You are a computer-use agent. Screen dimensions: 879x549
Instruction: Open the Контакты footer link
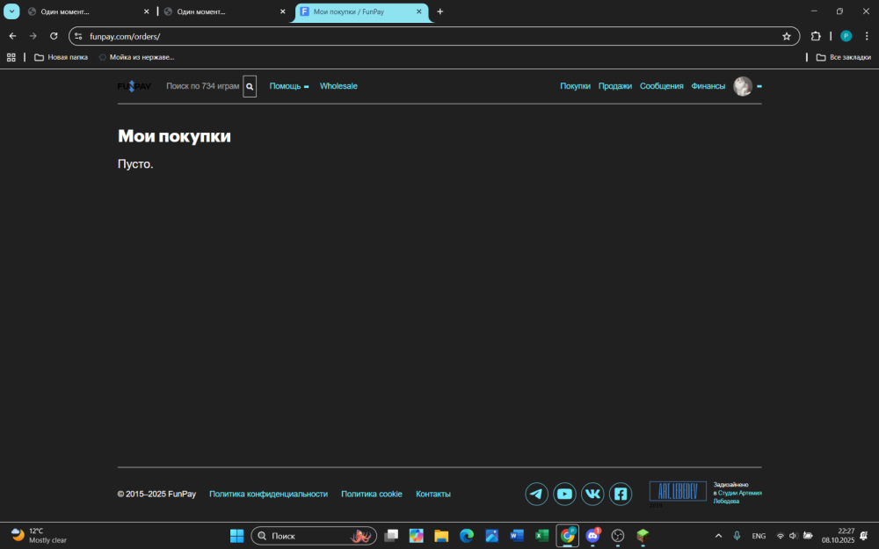point(433,494)
